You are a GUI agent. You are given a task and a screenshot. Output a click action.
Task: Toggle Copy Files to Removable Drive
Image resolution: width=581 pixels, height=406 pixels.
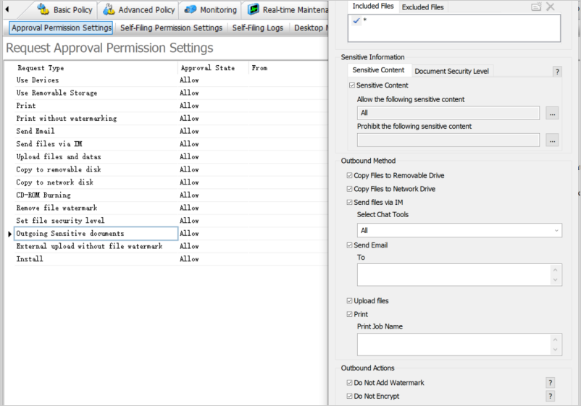[x=349, y=175]
